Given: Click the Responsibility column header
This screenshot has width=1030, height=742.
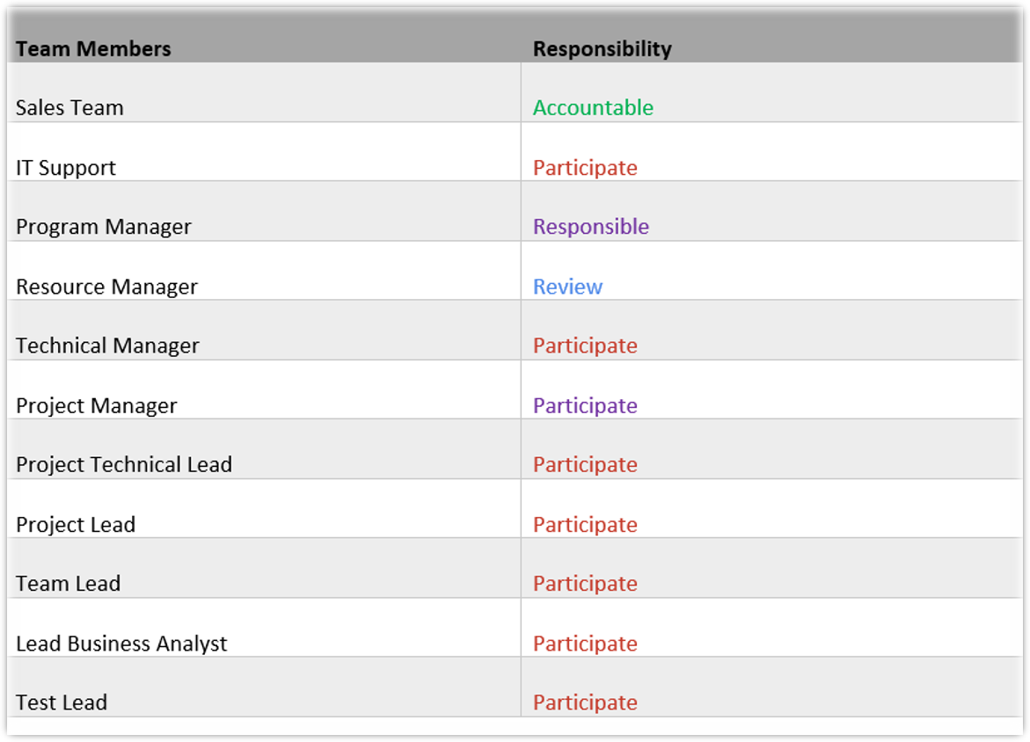Looking at the screenshot, I should pyautogui.click(x=602, y=49).
